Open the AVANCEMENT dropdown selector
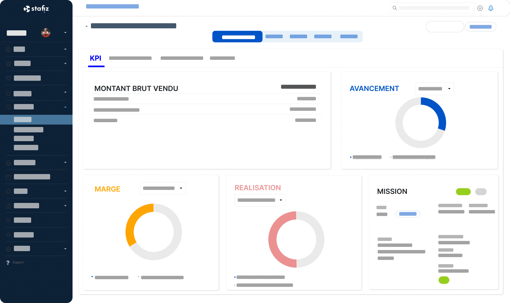 pyautogui.click(x=435, y=89)
